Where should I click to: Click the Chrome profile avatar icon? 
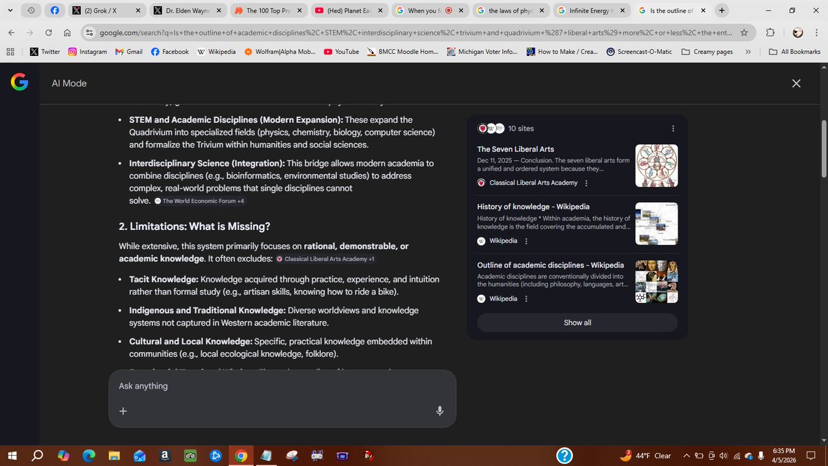pos(797,32)
